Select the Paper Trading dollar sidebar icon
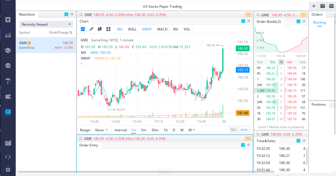Viewport: 336px width, 176px height. coord(8,112)
